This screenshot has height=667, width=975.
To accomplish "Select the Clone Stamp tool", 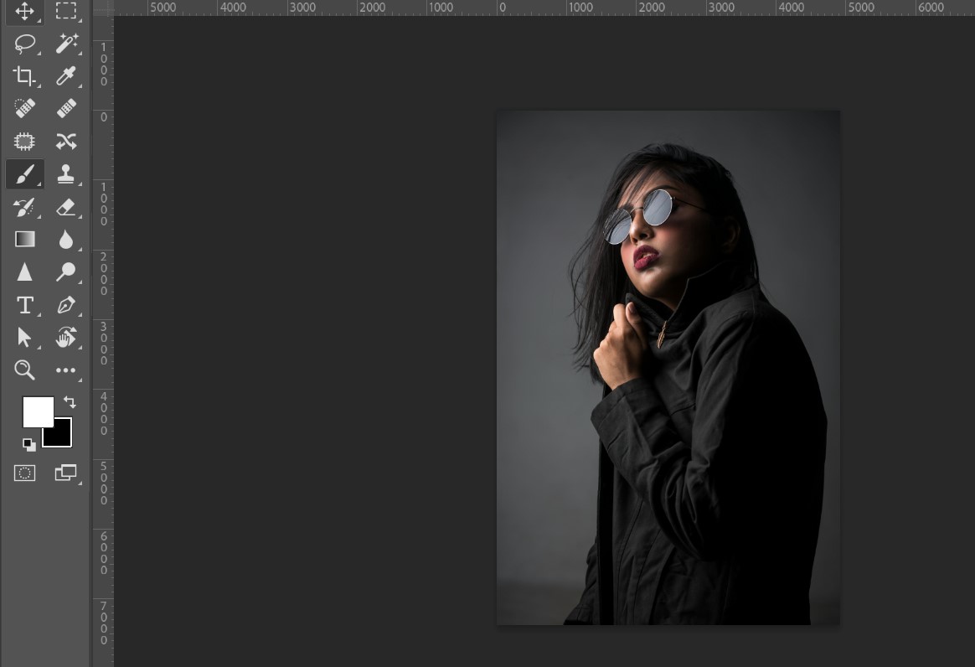I will [x=66, y=174].
